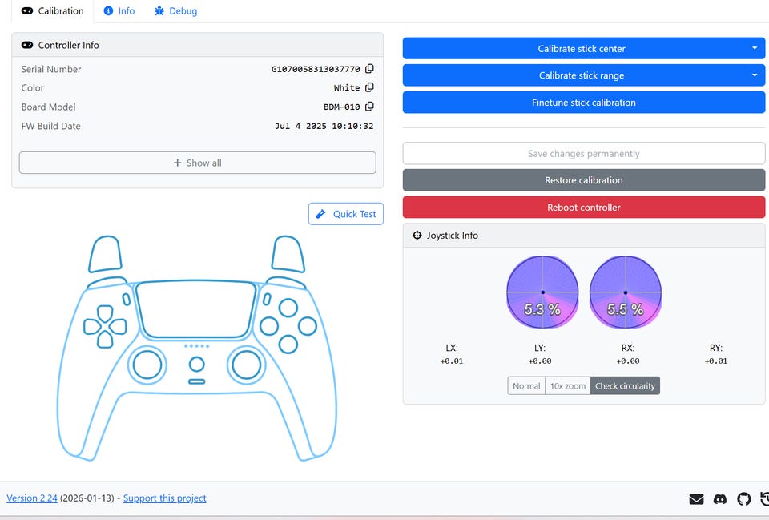This screenshot has width=769, height=520.
Task: Click the square button on controller diagram
Action: pos(269,326)
